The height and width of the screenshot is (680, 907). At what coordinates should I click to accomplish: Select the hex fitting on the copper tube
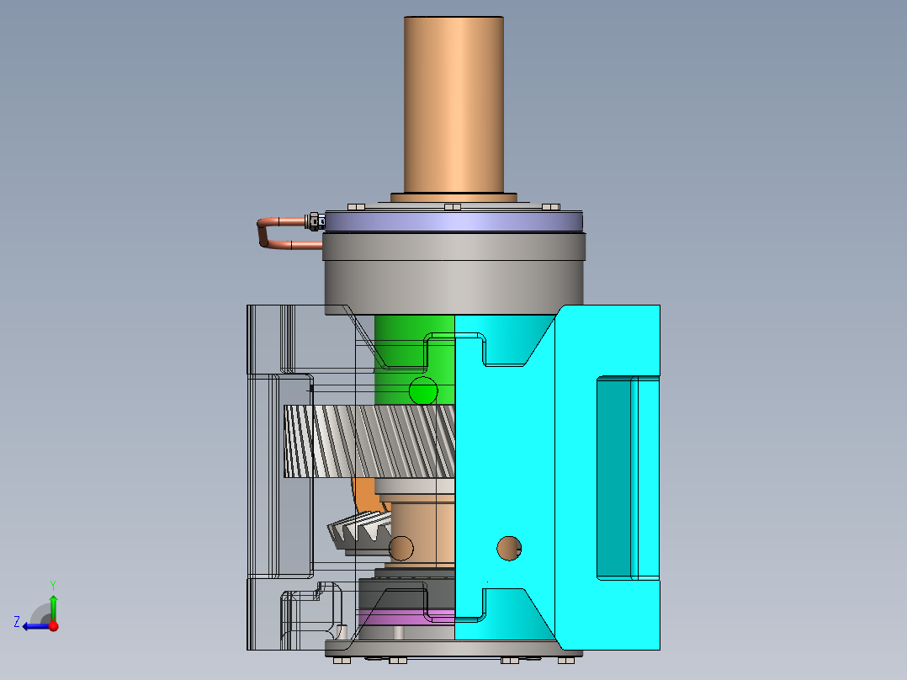pos(316,221)
